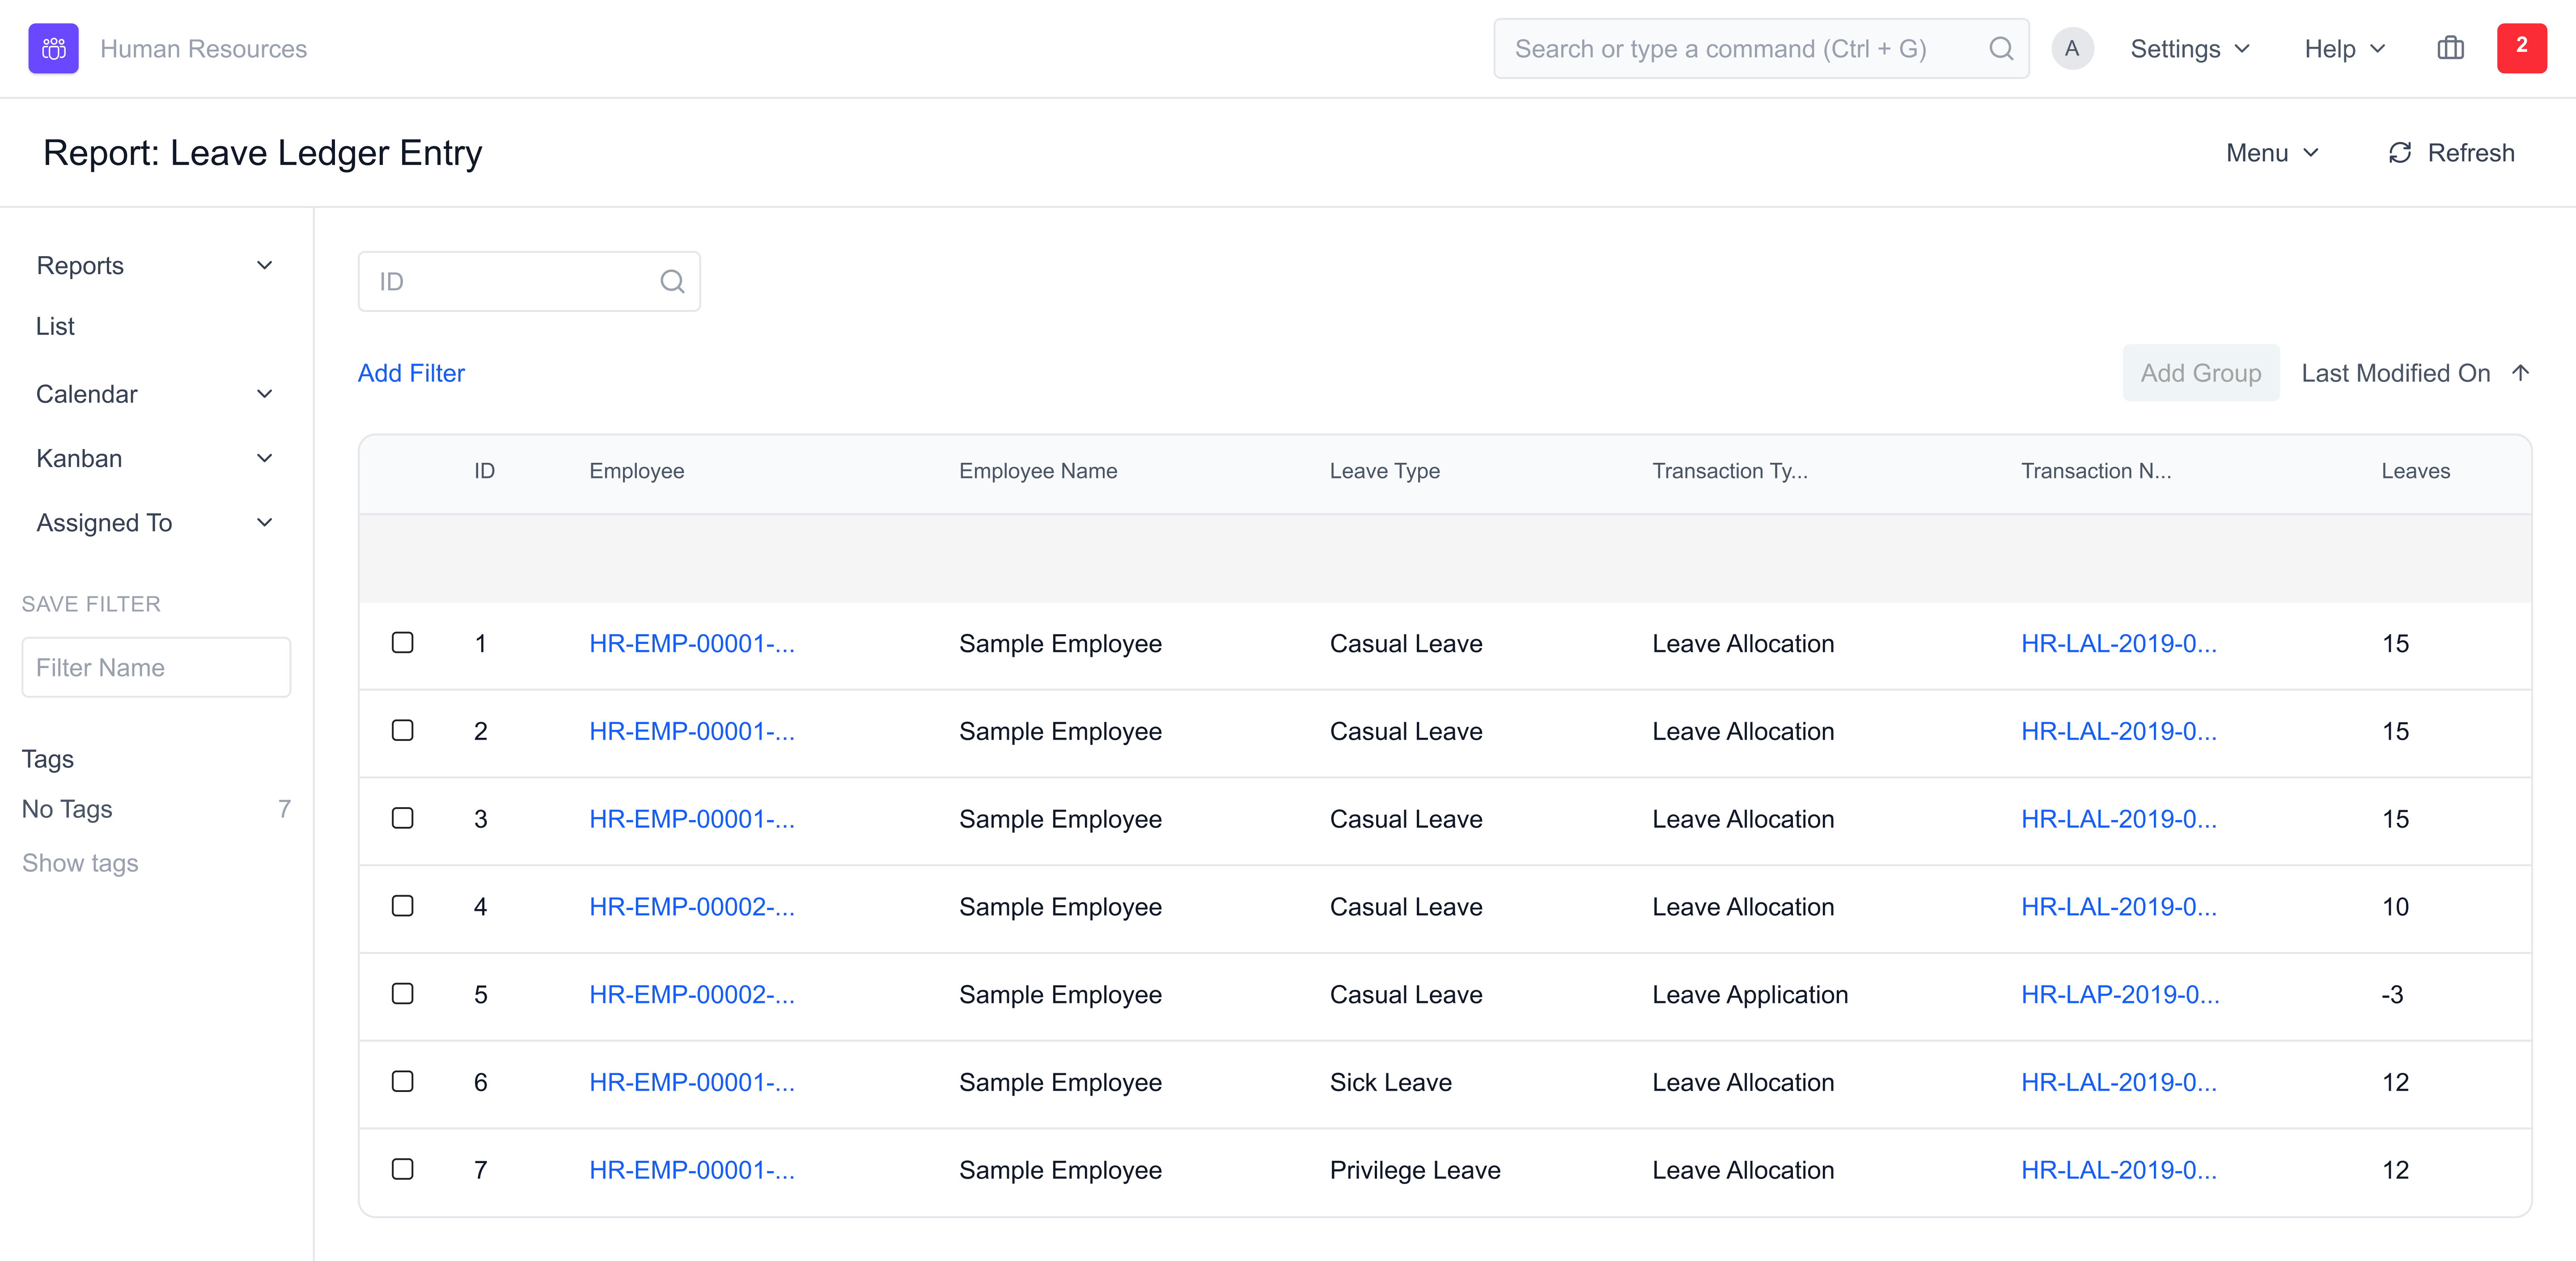Viewport: 2576px width, 1261px height.
Task: Open the report Menu dropdown
Action: [x=2272, y=152]
